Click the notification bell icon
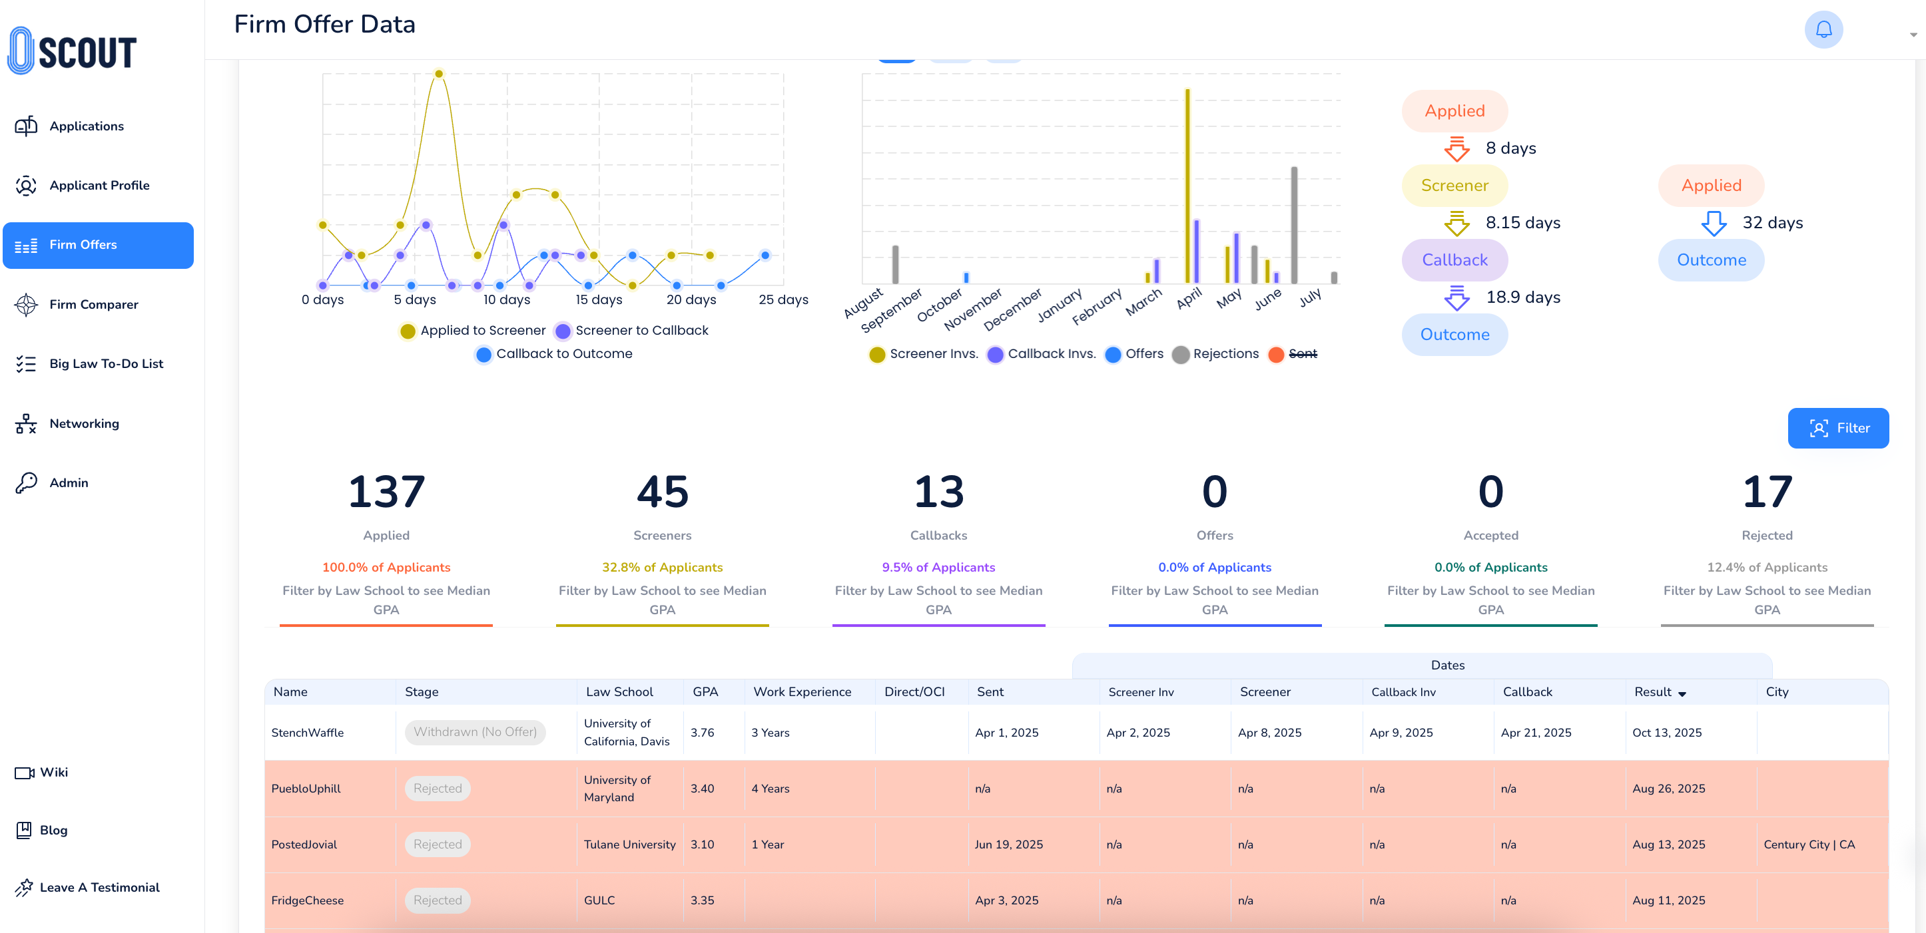Image resolution: width=1926 pixels, height=933 pixels. (x=1823, y=30)
